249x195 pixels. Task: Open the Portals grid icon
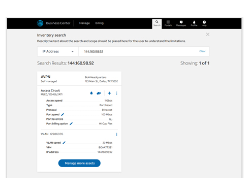point(168,23)
